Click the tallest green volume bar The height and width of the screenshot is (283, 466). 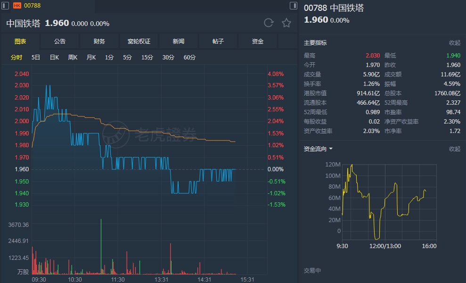click(101, 246)
